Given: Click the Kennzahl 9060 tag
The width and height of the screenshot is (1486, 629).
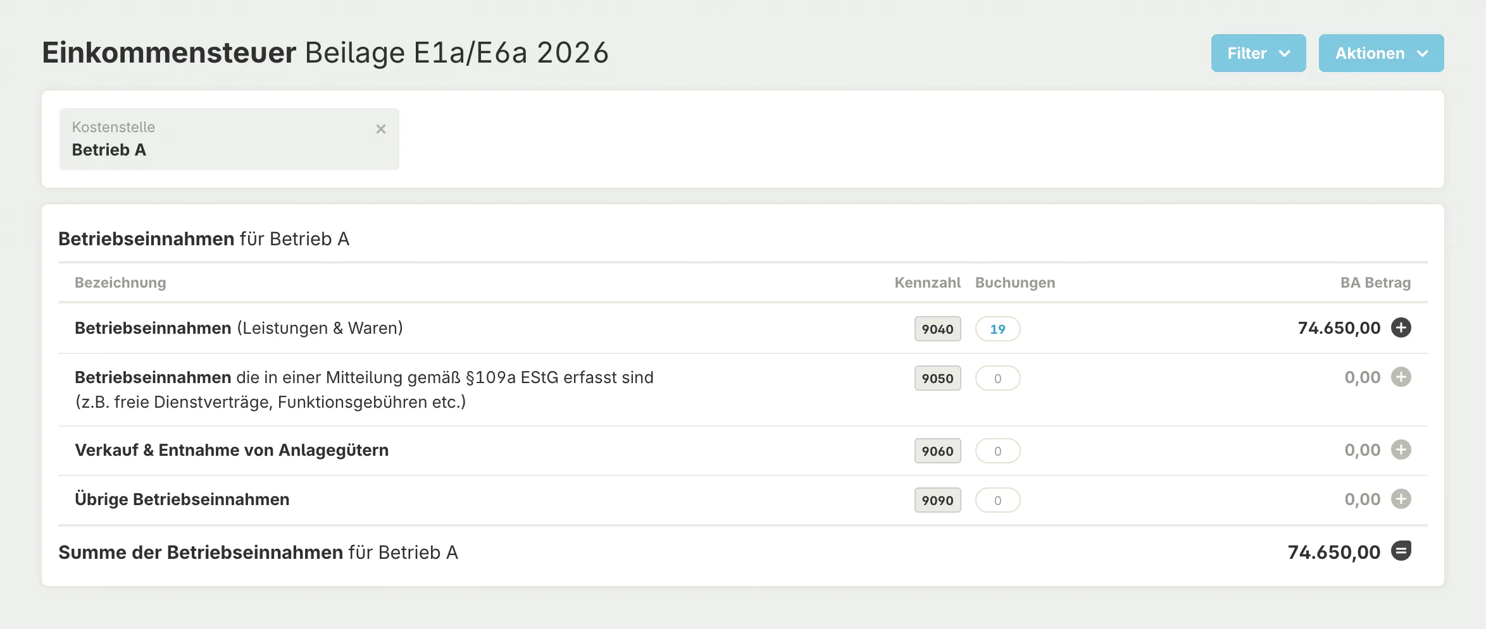Looking at the screenshot, I should (937, 451).
